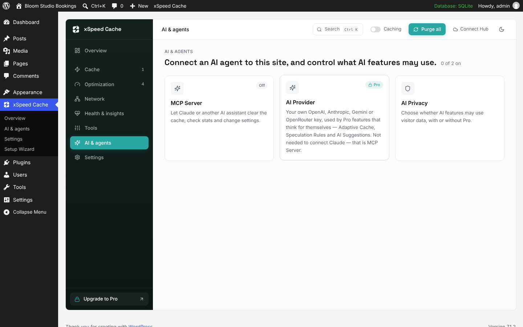
Task: Click the WordPress logo icon
Action: tap(6, 6)
